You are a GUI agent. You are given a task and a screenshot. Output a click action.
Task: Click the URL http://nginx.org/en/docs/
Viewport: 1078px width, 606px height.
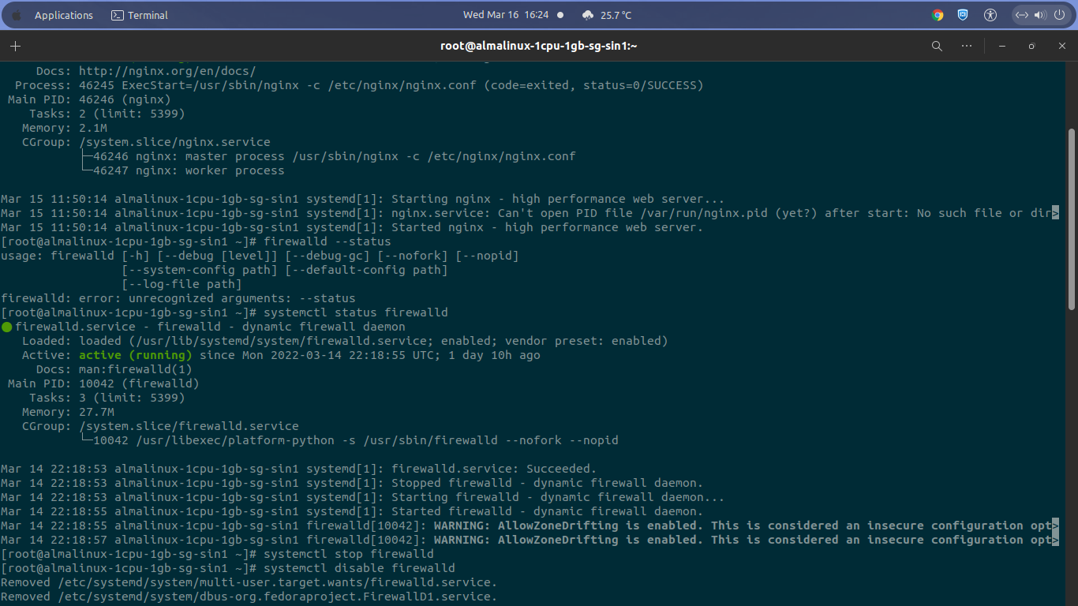[x=167, y=71]
